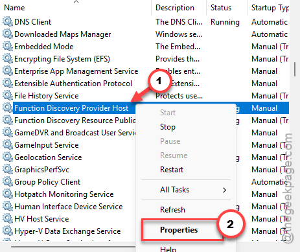Click the Hotpatch Monitoring Service icon
This screenshot has height=252, width=300.
[x=8, y=194]
